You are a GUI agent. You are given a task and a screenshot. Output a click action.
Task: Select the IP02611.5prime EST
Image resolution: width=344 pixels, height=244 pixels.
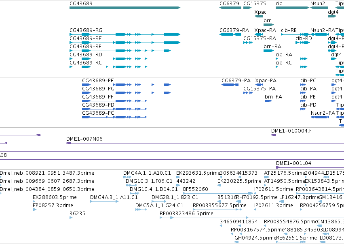(255, 193)
